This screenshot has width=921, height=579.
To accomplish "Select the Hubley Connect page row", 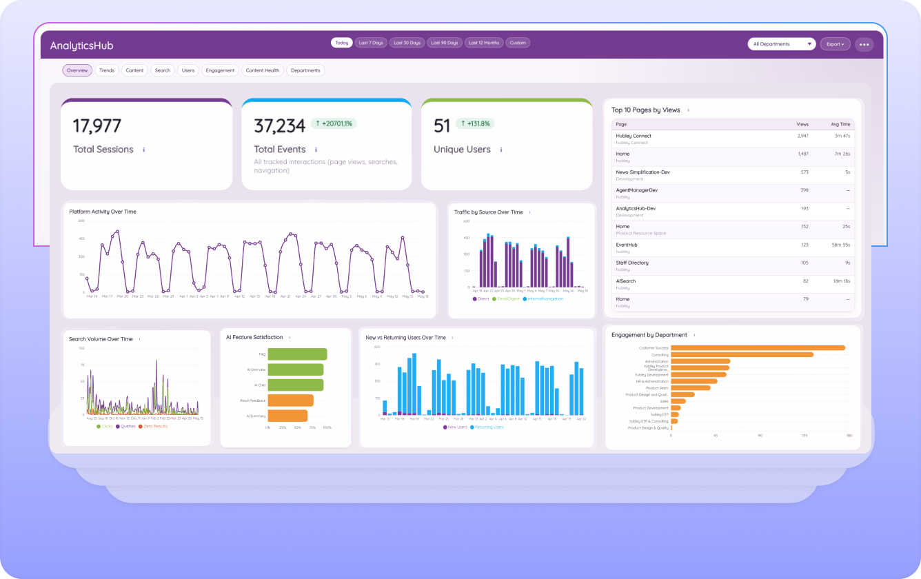I will [733, 139].
